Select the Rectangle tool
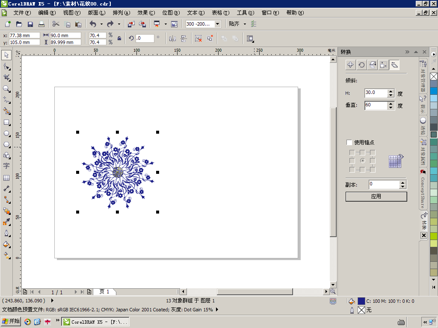Viewport: 438px width, 328px height. point(6,123)
